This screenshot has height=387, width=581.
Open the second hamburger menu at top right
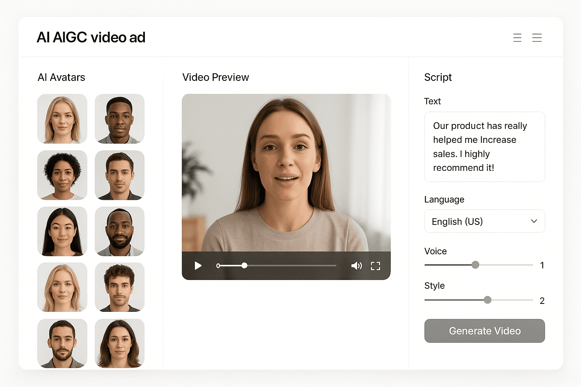[x=537, y=37]
